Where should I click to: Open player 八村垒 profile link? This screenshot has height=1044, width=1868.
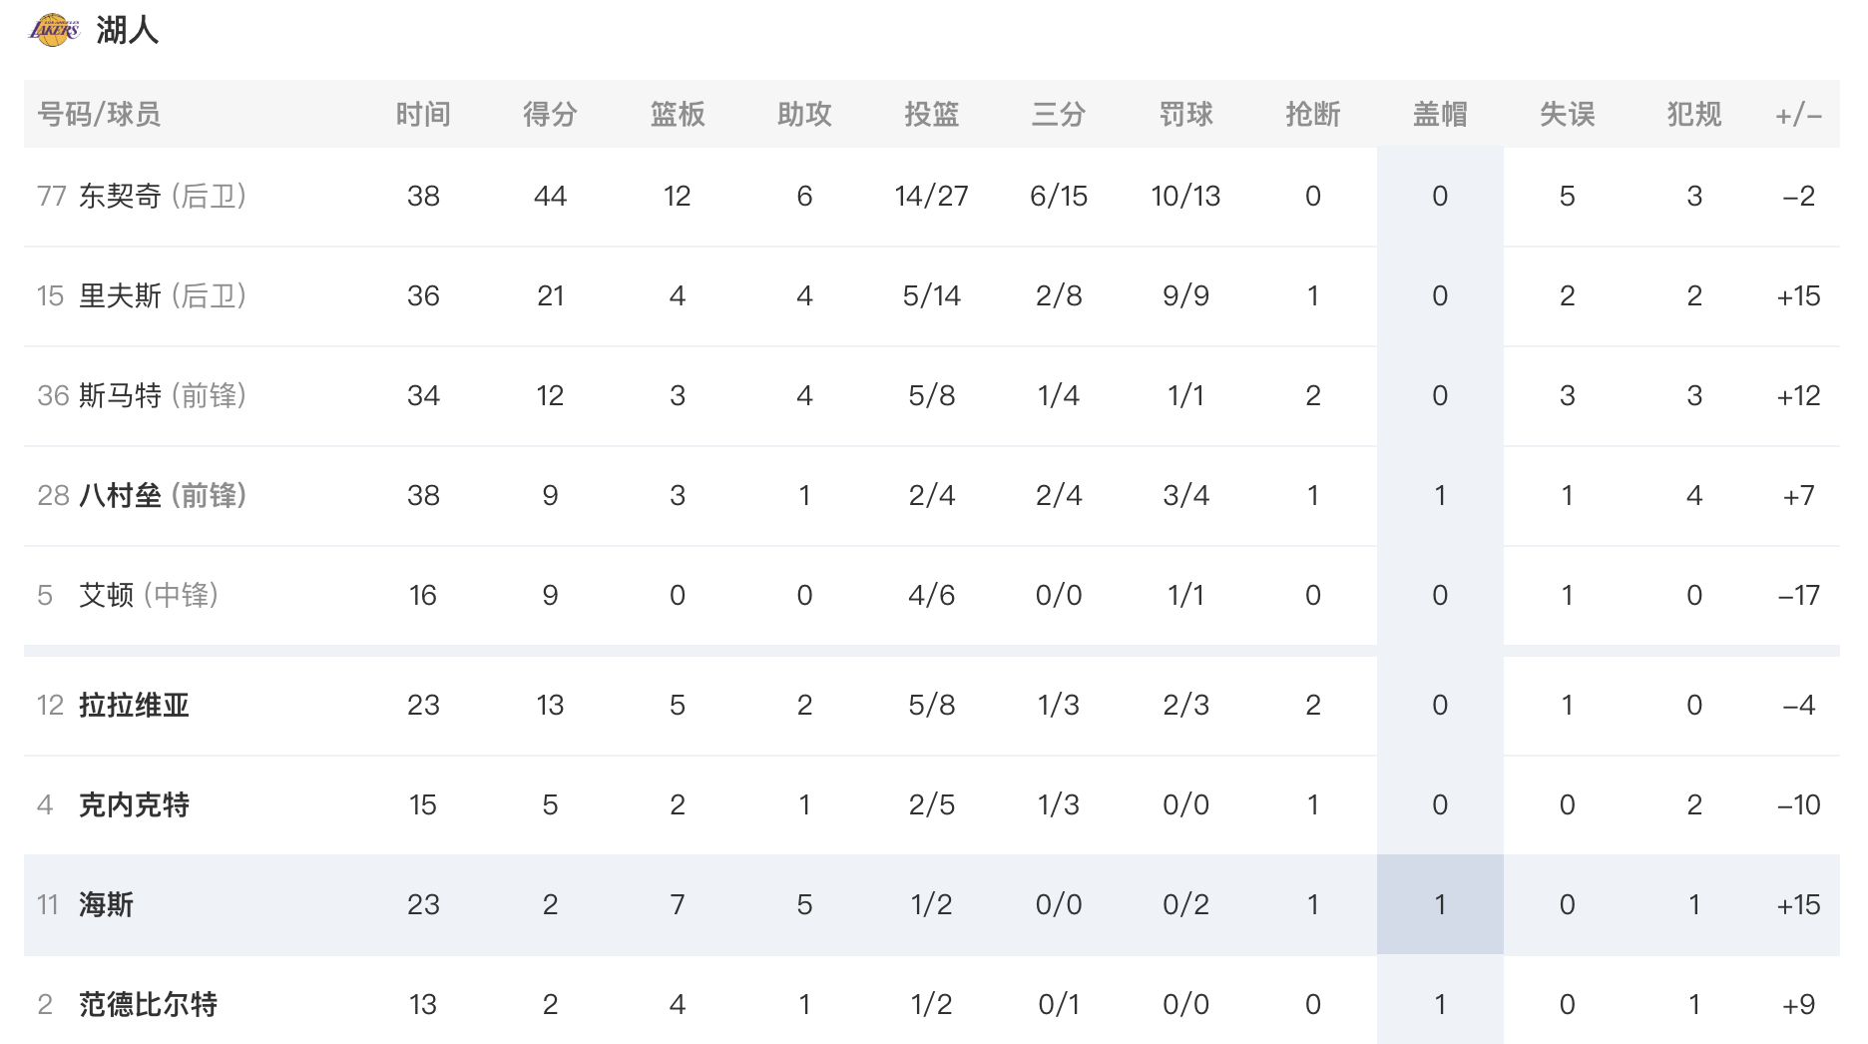(x=120, y=496)
